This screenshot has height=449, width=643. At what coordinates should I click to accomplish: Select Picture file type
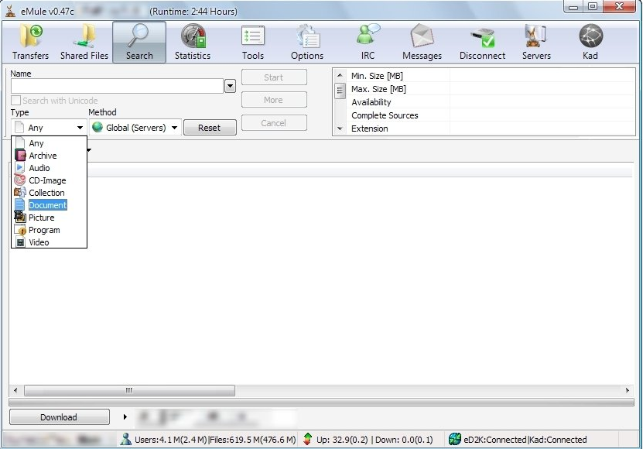point(49,218)
